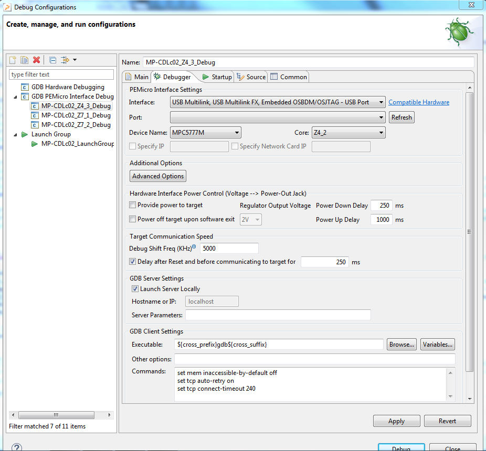Select GDB Hardware Debugging tree node

pyautogui.click(x=68, y=87)
